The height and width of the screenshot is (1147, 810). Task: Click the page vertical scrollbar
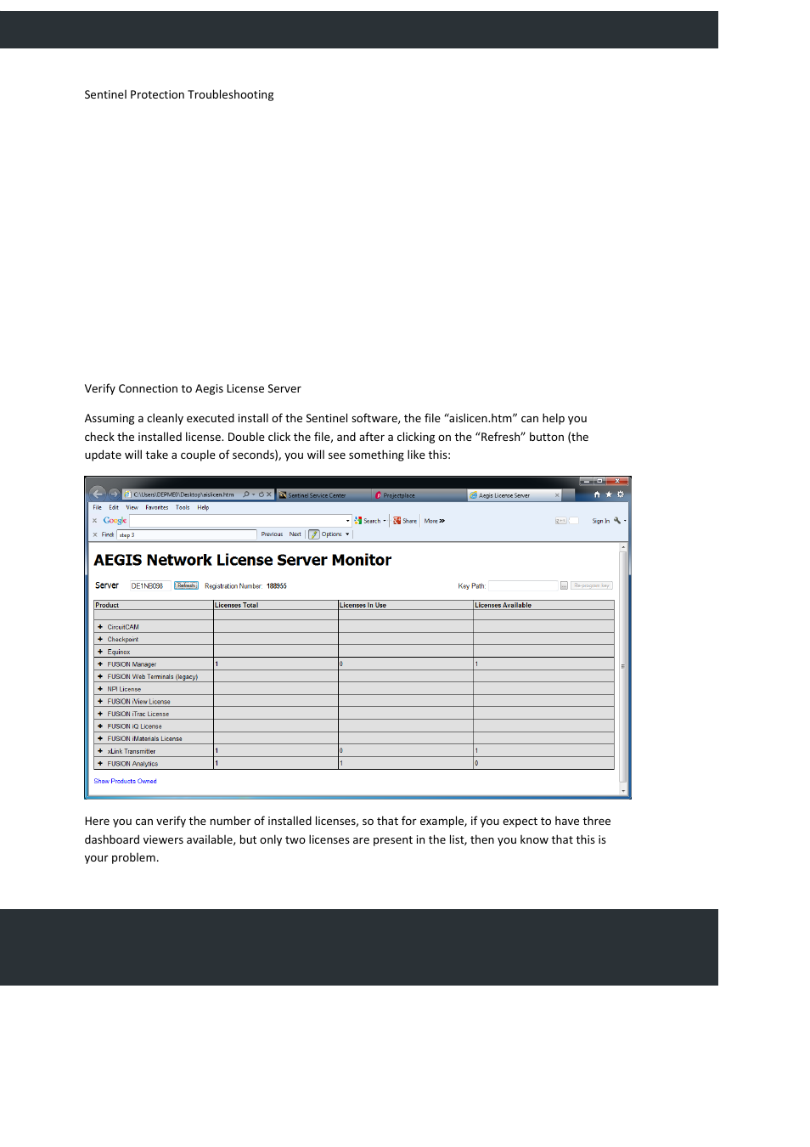pyautogui.click(x=624, y=668)
